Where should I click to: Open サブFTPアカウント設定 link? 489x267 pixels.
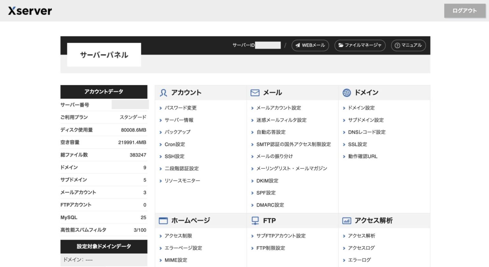pos(281,236)
